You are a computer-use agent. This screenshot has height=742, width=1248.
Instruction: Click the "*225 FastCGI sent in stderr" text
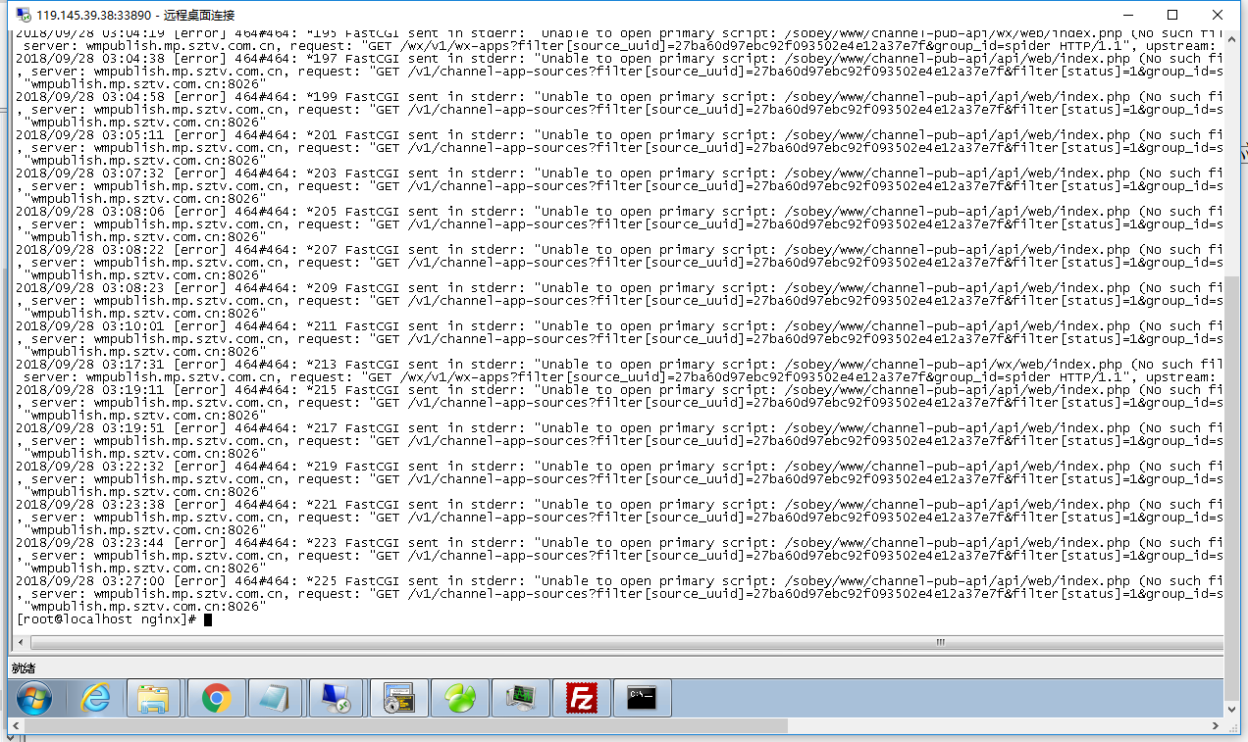tap(416, 581)
